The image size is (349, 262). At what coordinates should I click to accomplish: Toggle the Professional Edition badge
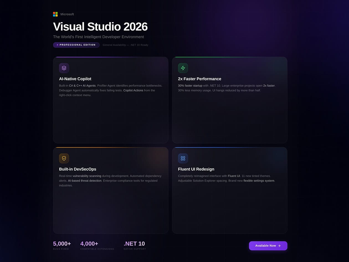[76, 45]
